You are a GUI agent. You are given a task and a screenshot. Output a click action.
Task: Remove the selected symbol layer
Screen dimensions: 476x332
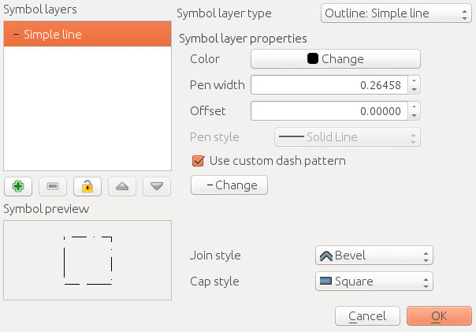pos(53,186)
